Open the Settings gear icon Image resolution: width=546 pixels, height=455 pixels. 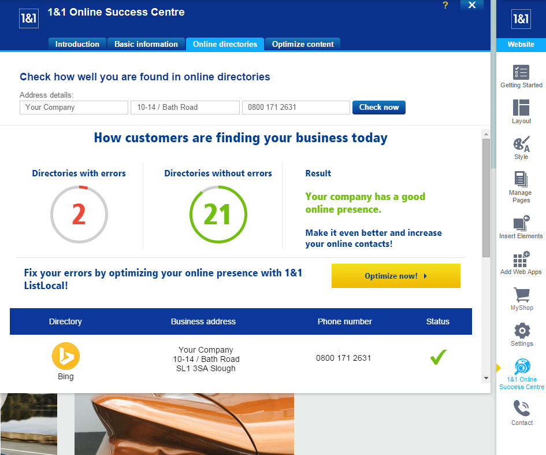521,331
